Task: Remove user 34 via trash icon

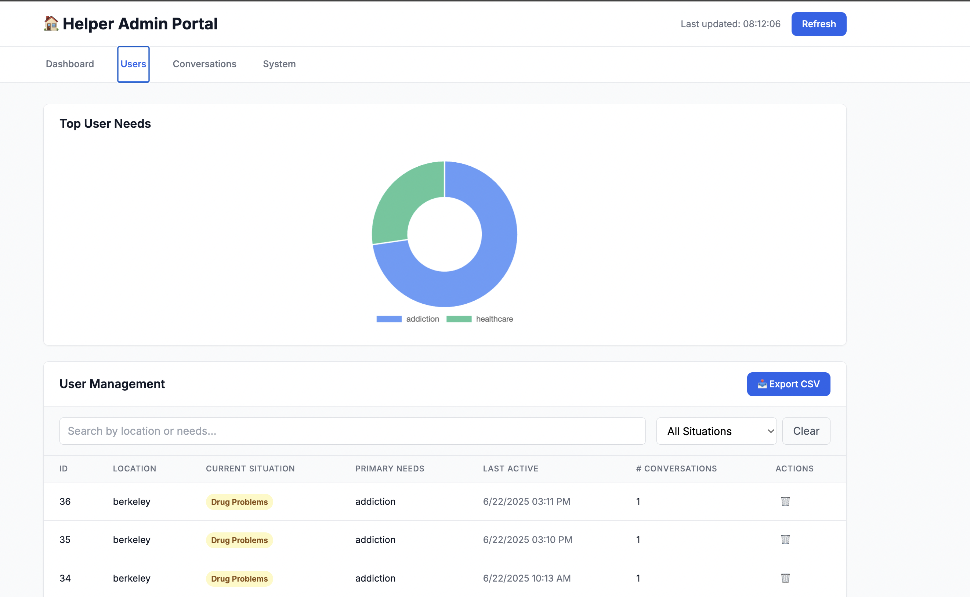Action: (x=785, y=578)
